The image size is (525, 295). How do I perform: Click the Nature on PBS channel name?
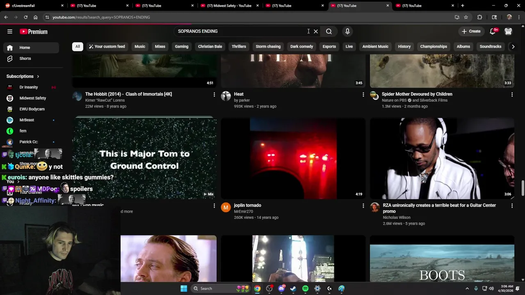(394, 100)
